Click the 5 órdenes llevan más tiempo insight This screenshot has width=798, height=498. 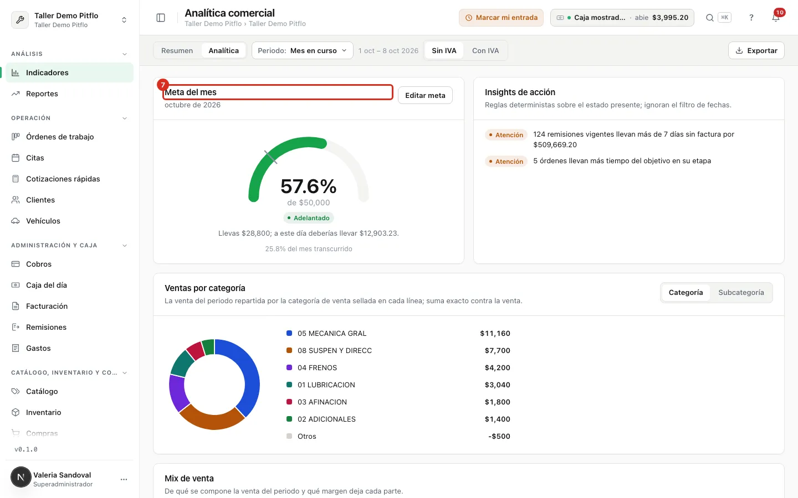point(622,161)
